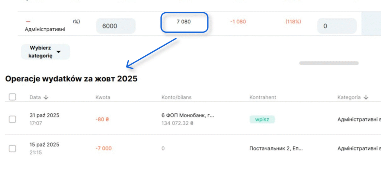Click the horizontal scrollbar under the budget table
This screenshot has width=381, height=169.
click(329, 63)
